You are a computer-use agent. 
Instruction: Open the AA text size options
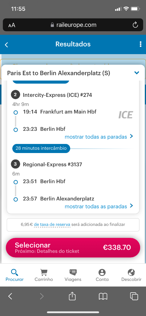[12, 25]
